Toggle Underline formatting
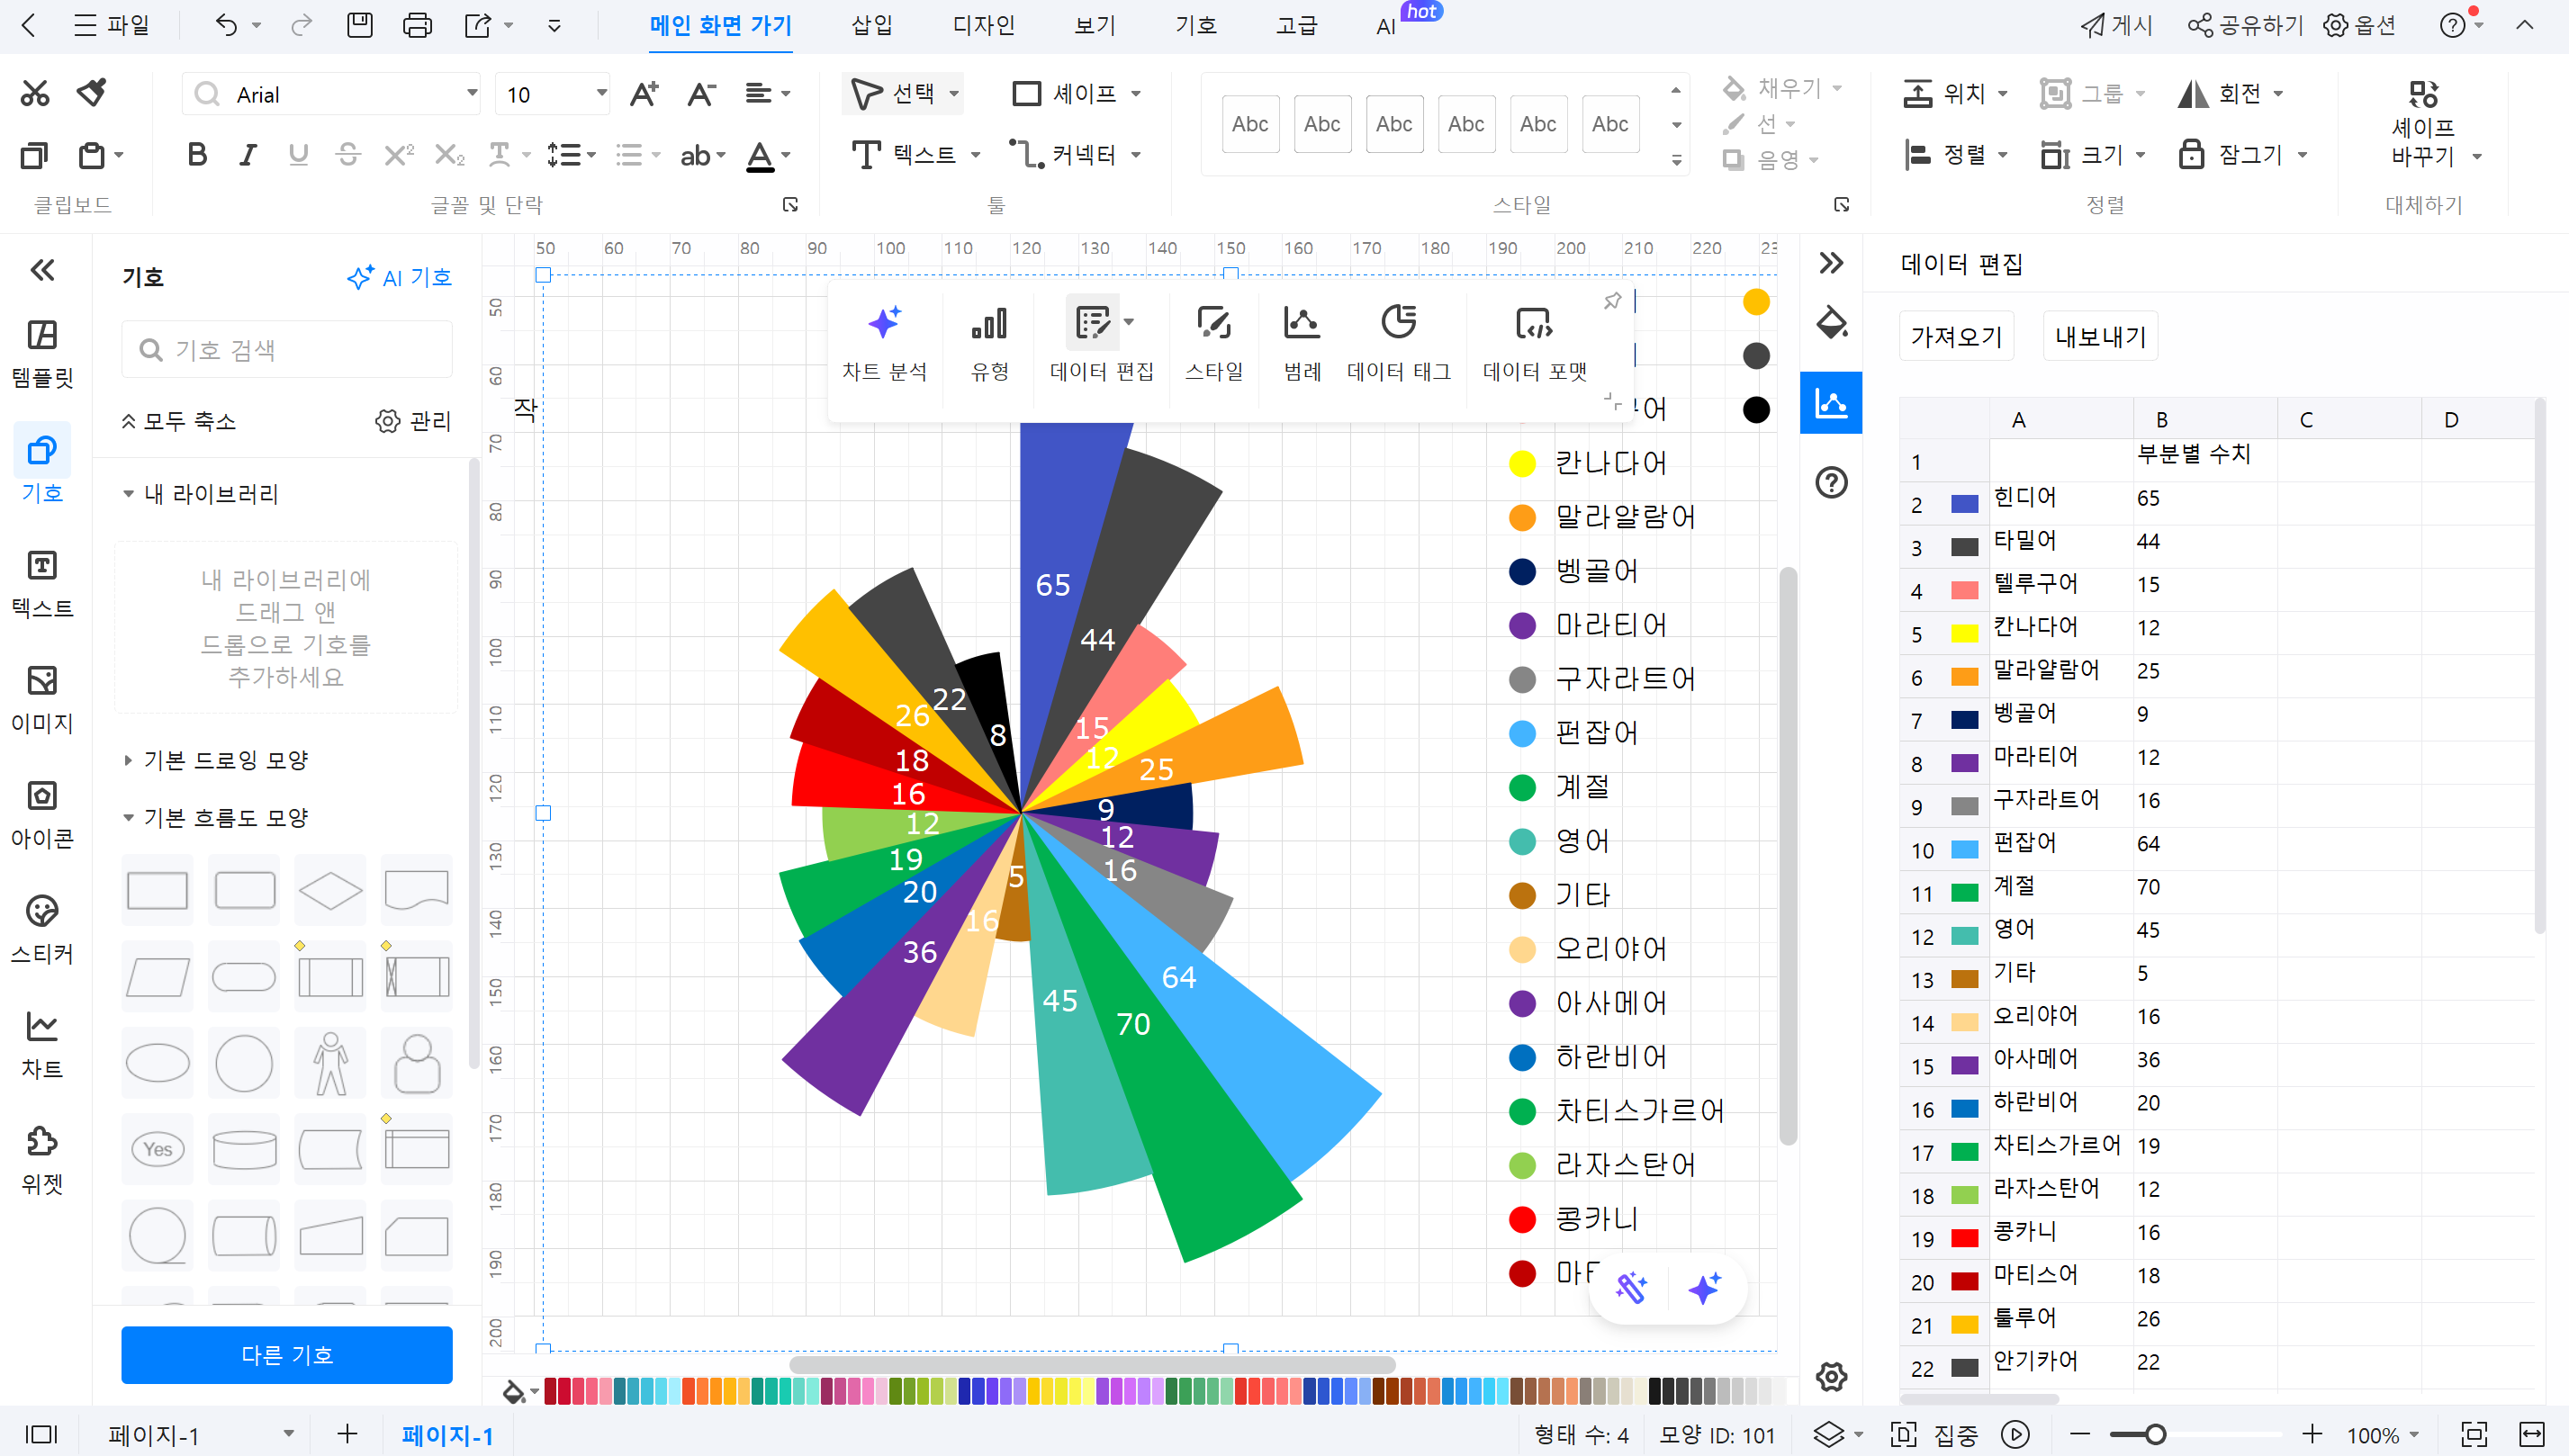Image resolution: width=2569 pixels, height=1456 pixels. 298,155
